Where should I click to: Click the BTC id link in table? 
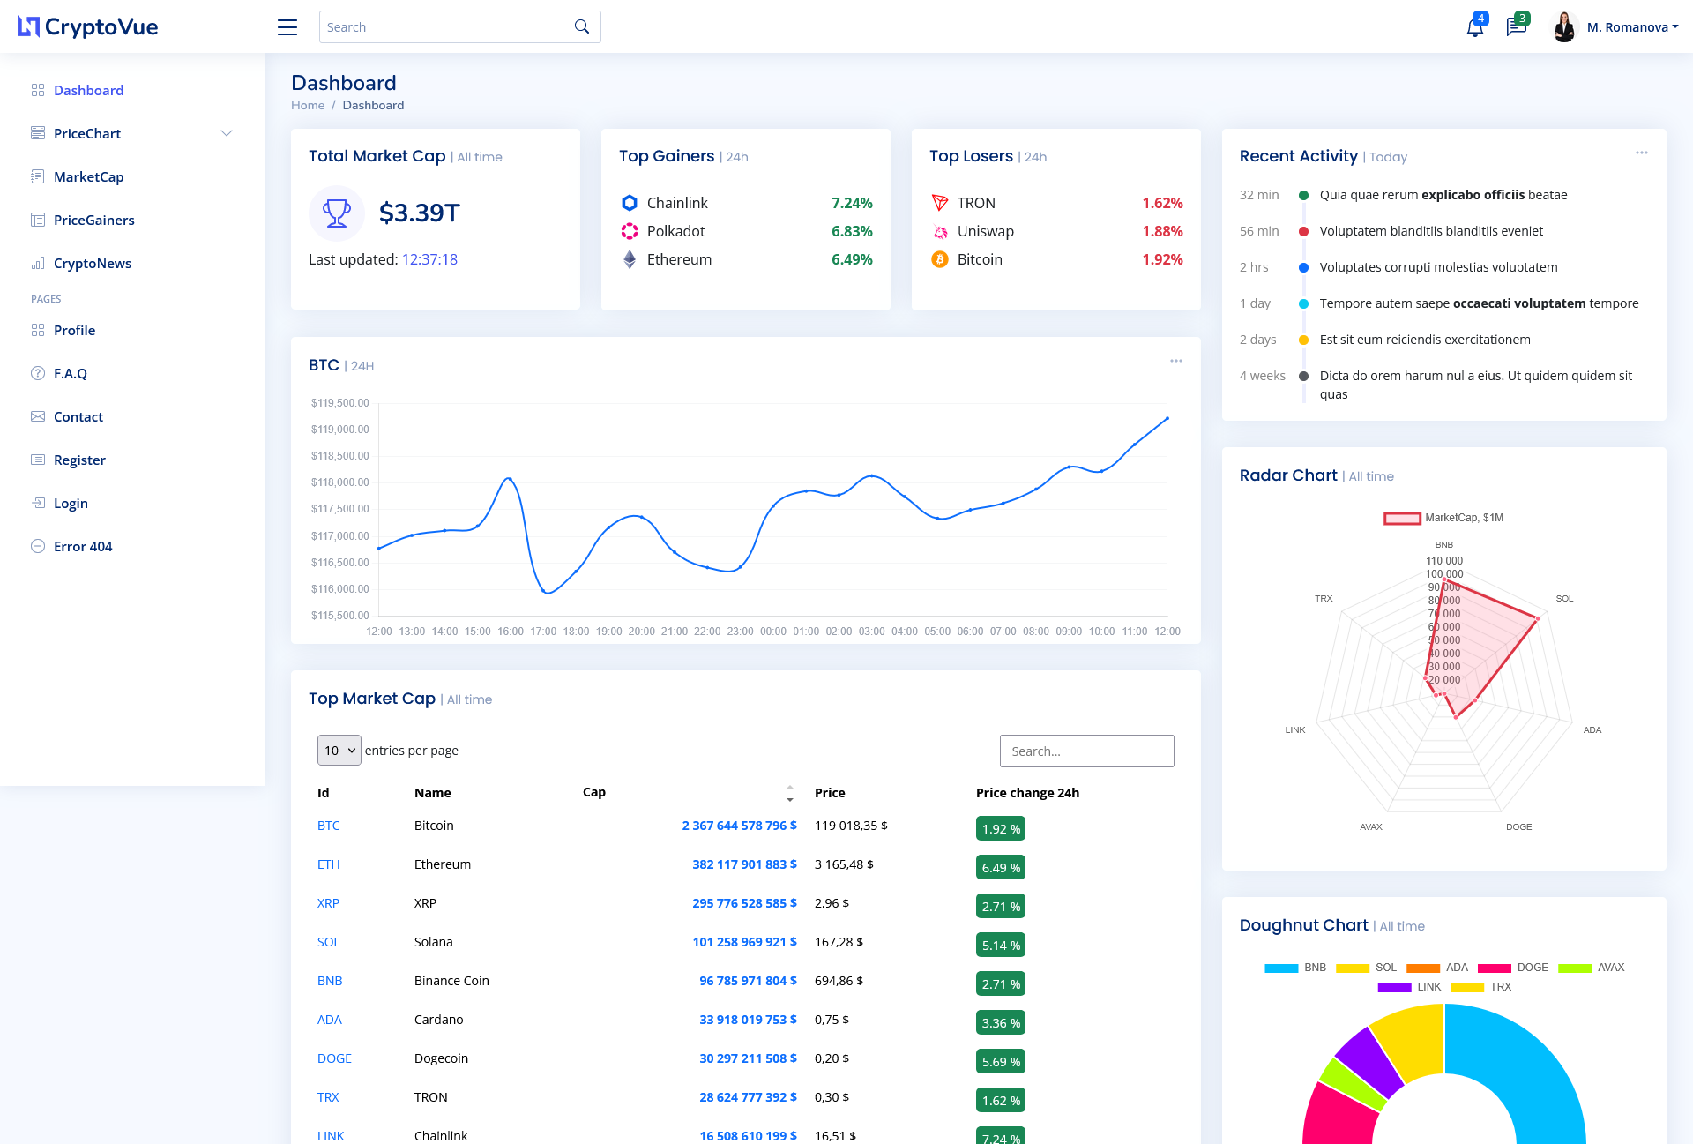point(328,826)
